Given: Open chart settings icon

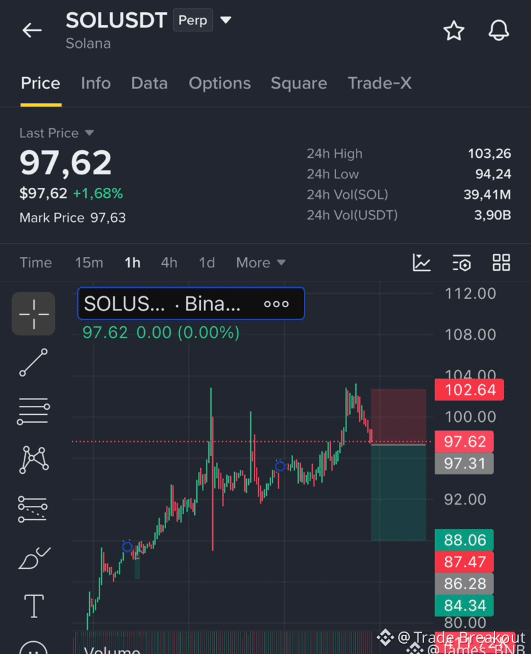Looking at the screenshot, I should coord(462,262).
